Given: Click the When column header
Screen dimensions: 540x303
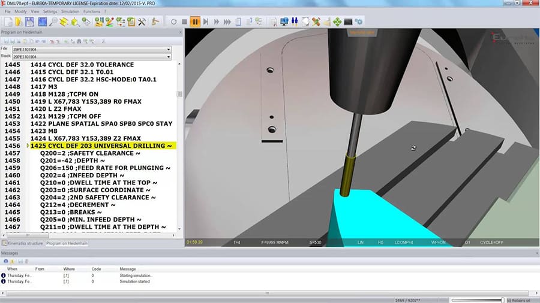Looking at the screenshot, I should [12, 269].
